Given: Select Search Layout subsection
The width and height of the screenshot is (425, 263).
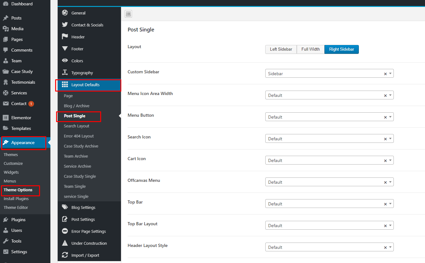Looking at the screenshot, I should [x=77, y=126].
